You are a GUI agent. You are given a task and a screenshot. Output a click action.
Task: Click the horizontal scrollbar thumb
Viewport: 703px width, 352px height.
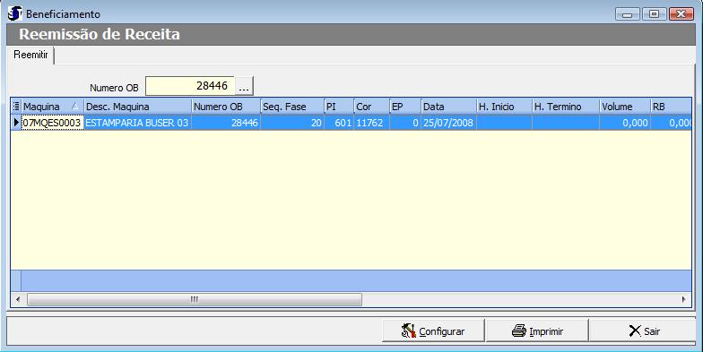click(194, 299)
